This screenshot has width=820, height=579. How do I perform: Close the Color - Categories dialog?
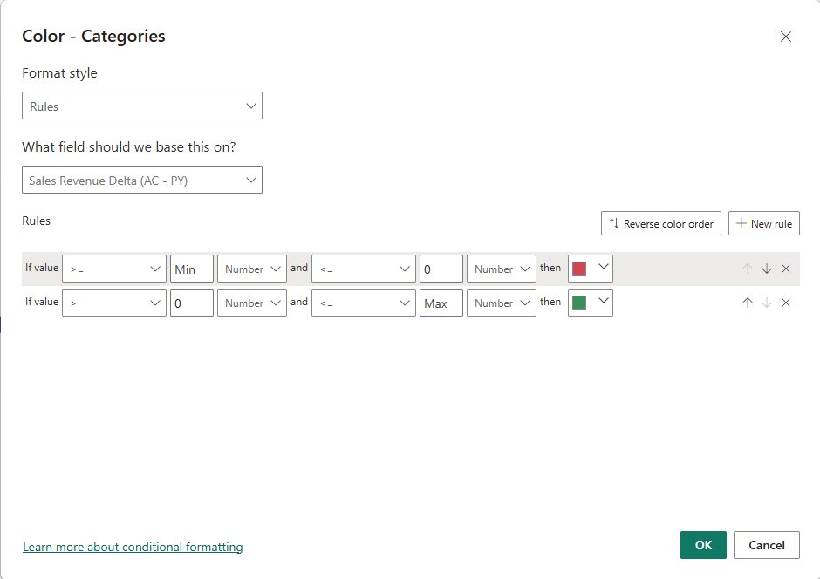[x=785, y=37]
